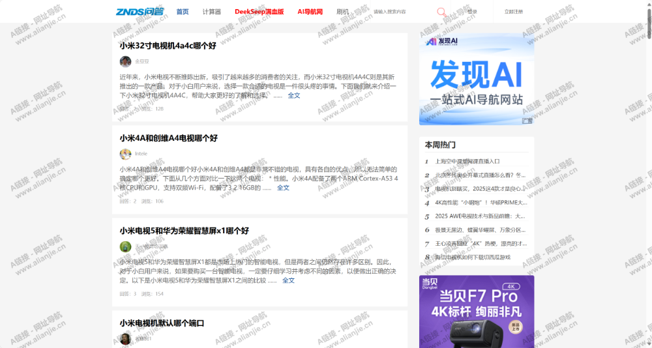Open hot item 海信电视机如何下载切西瓜游戏
The width and height of the screenshot is (652, 348).
(473, 257)
